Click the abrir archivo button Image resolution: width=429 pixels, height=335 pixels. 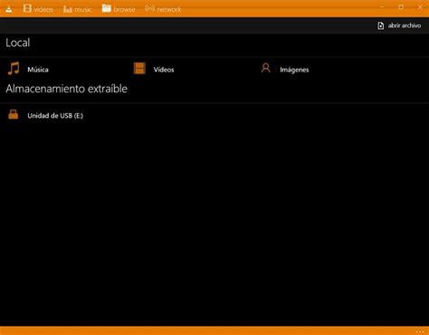(x=399, y=25)
